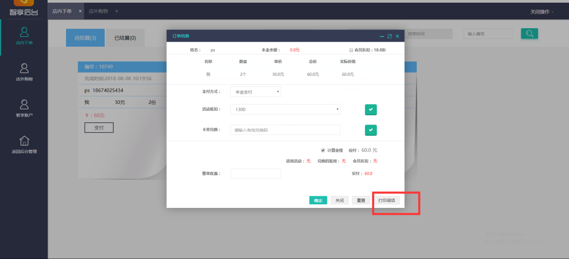Confirm the 卡劵兑换 green check button

point(371,130)
